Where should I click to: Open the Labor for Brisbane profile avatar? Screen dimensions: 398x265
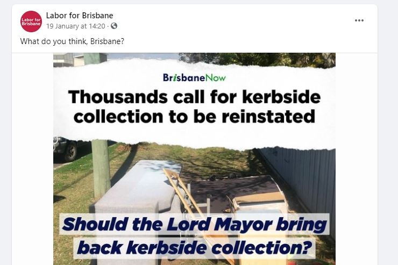[x=31, y=22]
